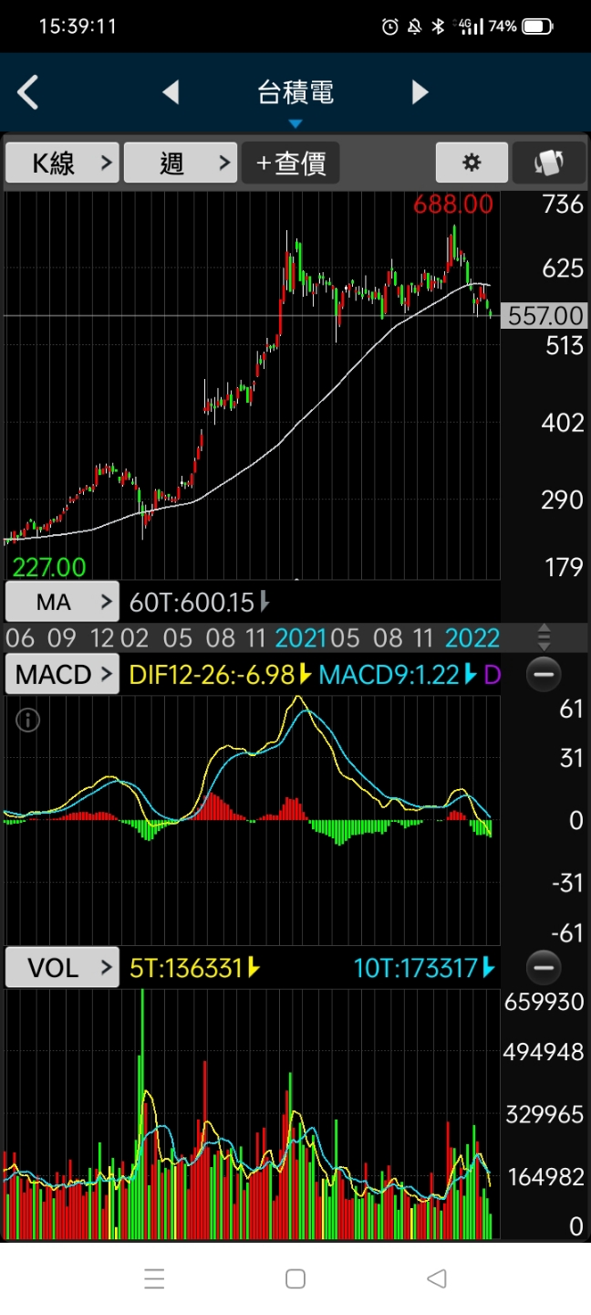Tap the alarm icon in status bar
Image resolution: width=591 pixels, height=1315 pixels.
pos(390,26)
